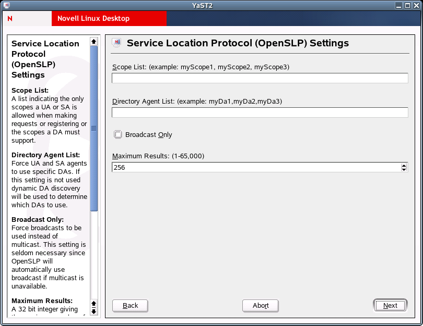This screenshot has width=423, height=326.
Task: Click the Scope List input field
Action: tap(260, 78)
